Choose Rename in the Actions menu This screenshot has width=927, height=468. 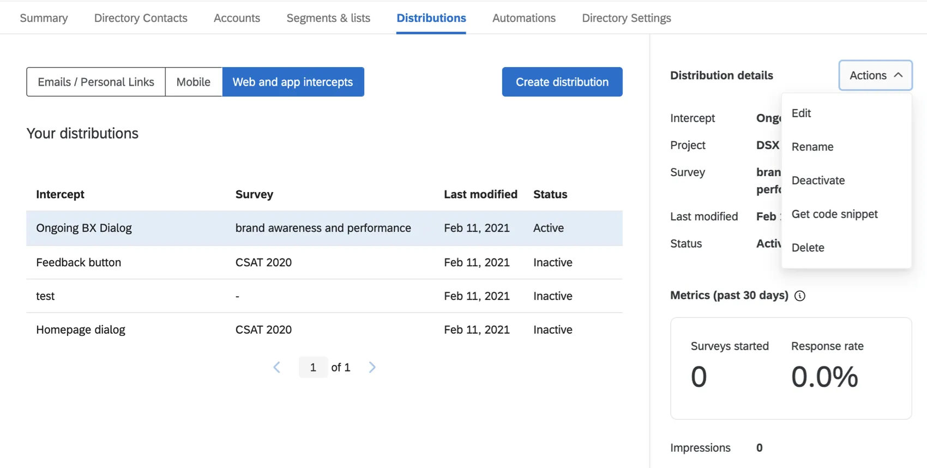point(812,147)
